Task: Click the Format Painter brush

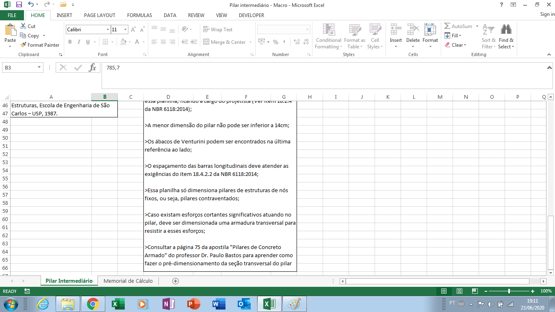Action: coord(23,45)
